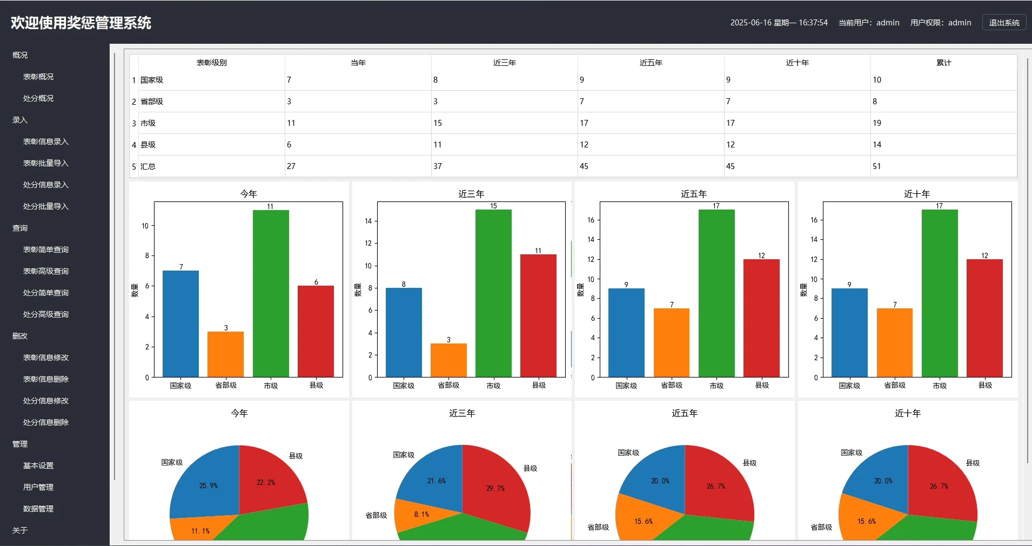Open 基本设置 under 管理
Viewport: 1032px width, 546px height.
click(x=38, y=466)
